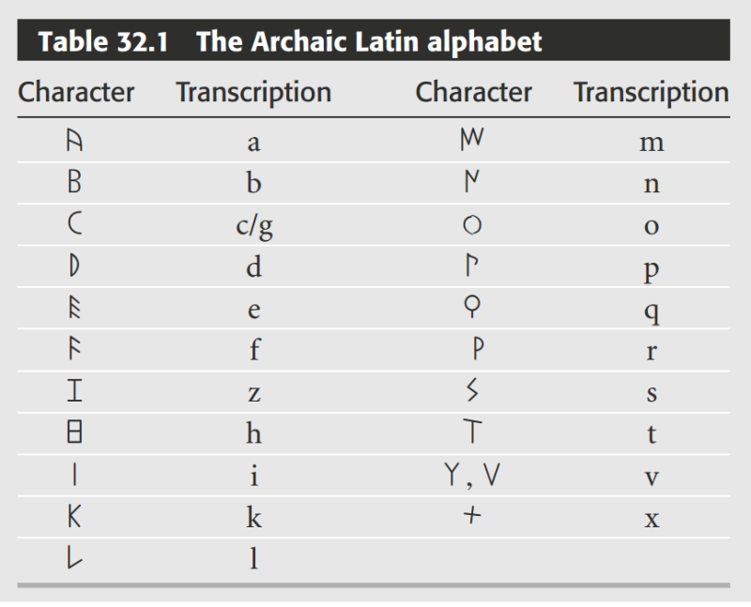Click the archaic character for letter a
Image resolution: width=751 pixels, height=607 pixels.
[x=75, y=142]
